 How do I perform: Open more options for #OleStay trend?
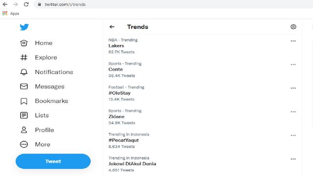pyautogui.click(x=293, y=88)
